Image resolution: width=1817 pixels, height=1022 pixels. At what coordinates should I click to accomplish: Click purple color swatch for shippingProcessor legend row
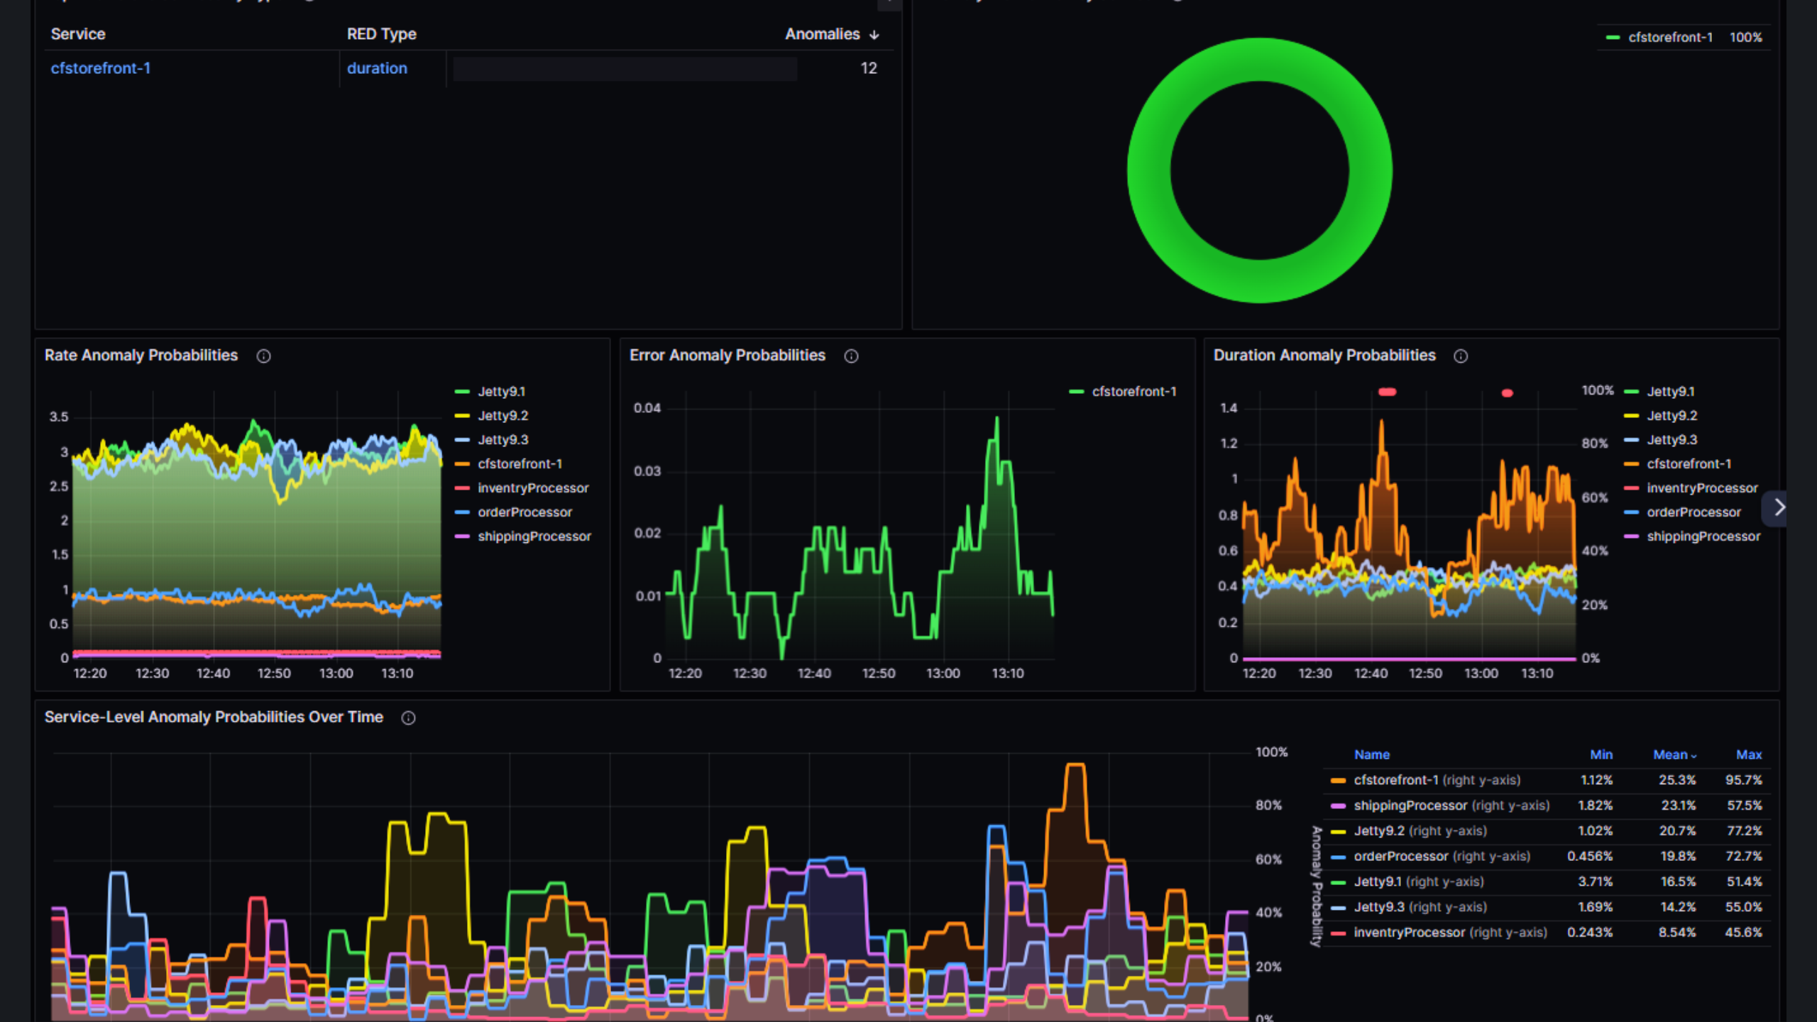click(1338, 806)
